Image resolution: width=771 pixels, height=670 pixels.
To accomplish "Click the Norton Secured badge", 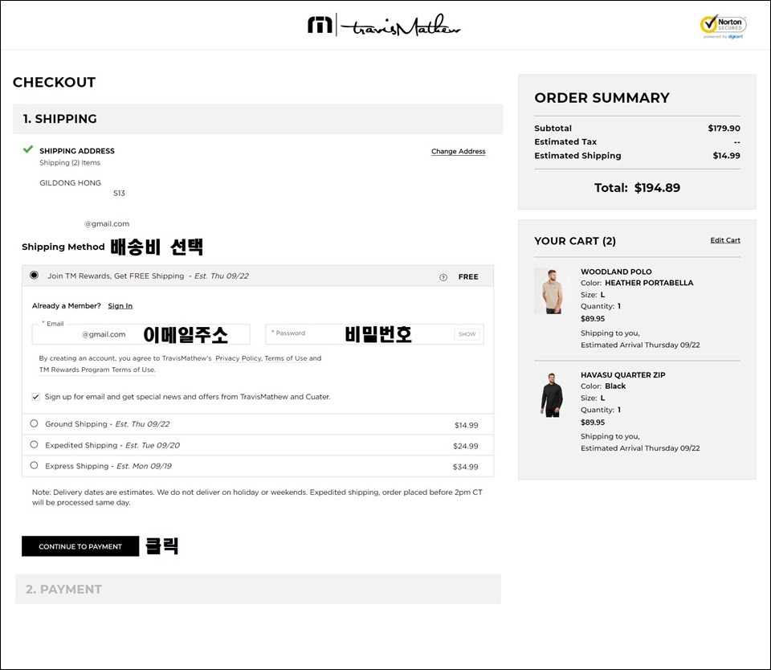I will [x=724, y=26].
